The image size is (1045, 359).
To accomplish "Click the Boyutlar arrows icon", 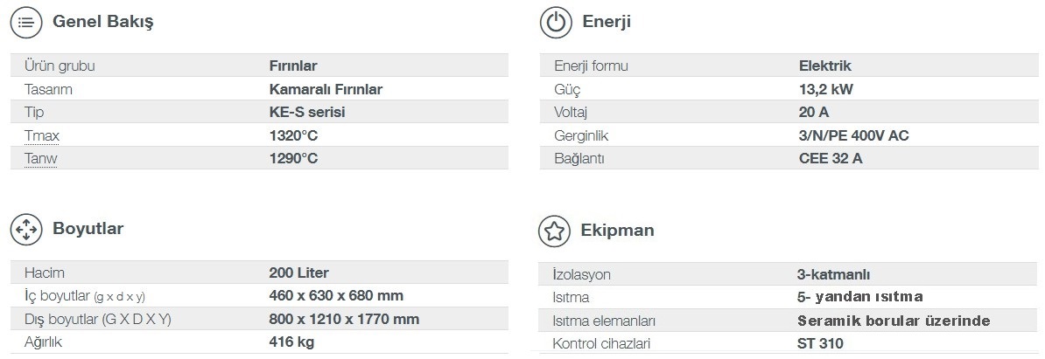I will click(26, 229).
